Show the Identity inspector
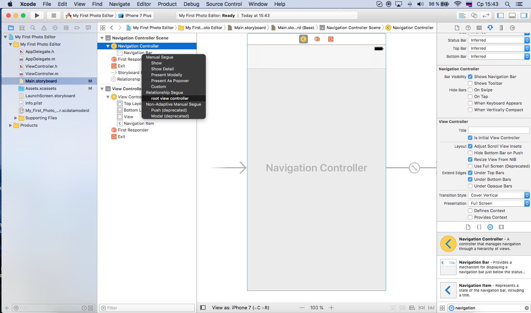Screen dimensions: 531x313 [479, 28]
